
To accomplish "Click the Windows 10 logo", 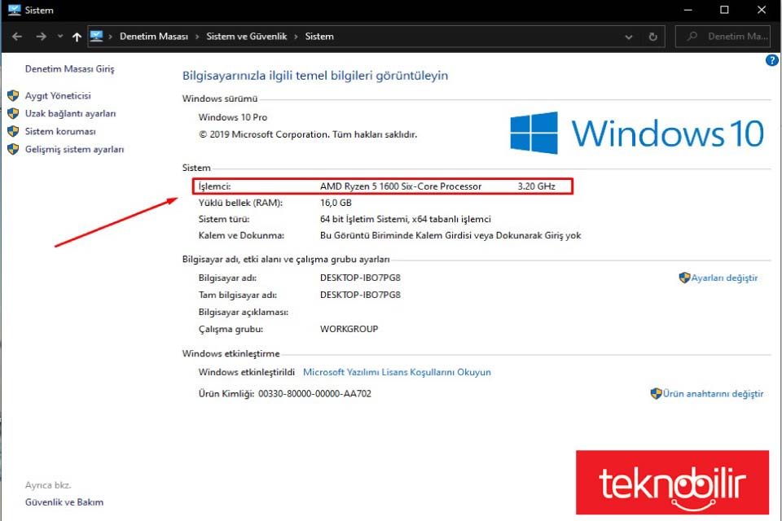I will coord(637,134).
